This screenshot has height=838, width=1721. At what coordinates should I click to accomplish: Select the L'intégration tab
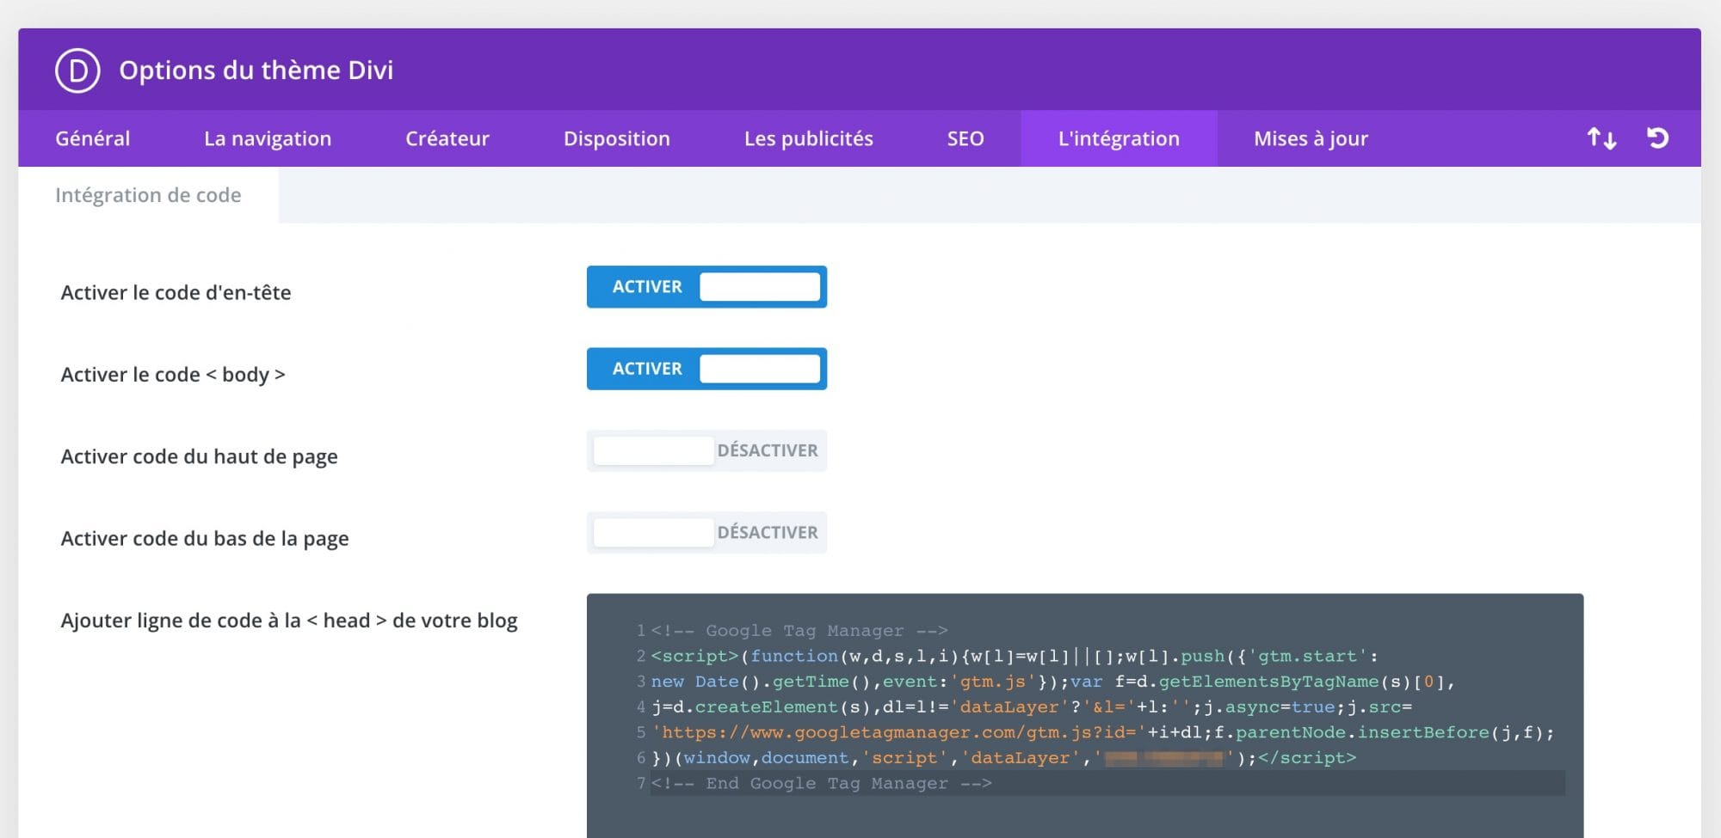pos(1119,138)
